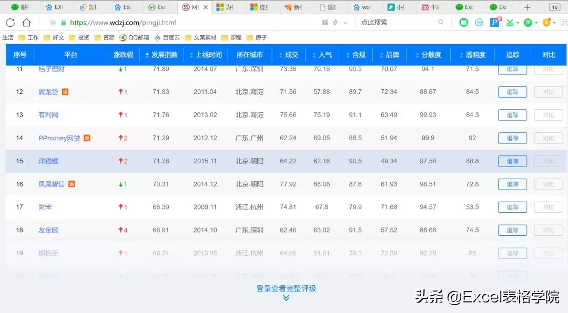Open the 房子 bookmark folder

[257, 37]
